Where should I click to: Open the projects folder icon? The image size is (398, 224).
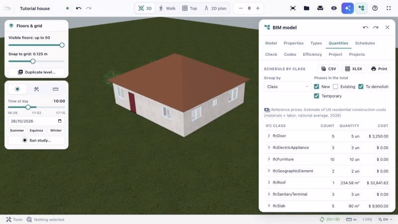tap(306, 8)
